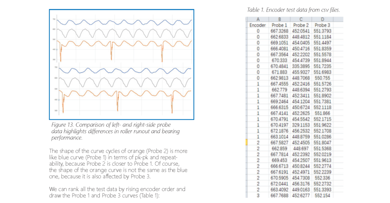Click paragraph starting "We can rank all"
The width and height of the screenshot is (390, 203).
[x=118, y=192]
